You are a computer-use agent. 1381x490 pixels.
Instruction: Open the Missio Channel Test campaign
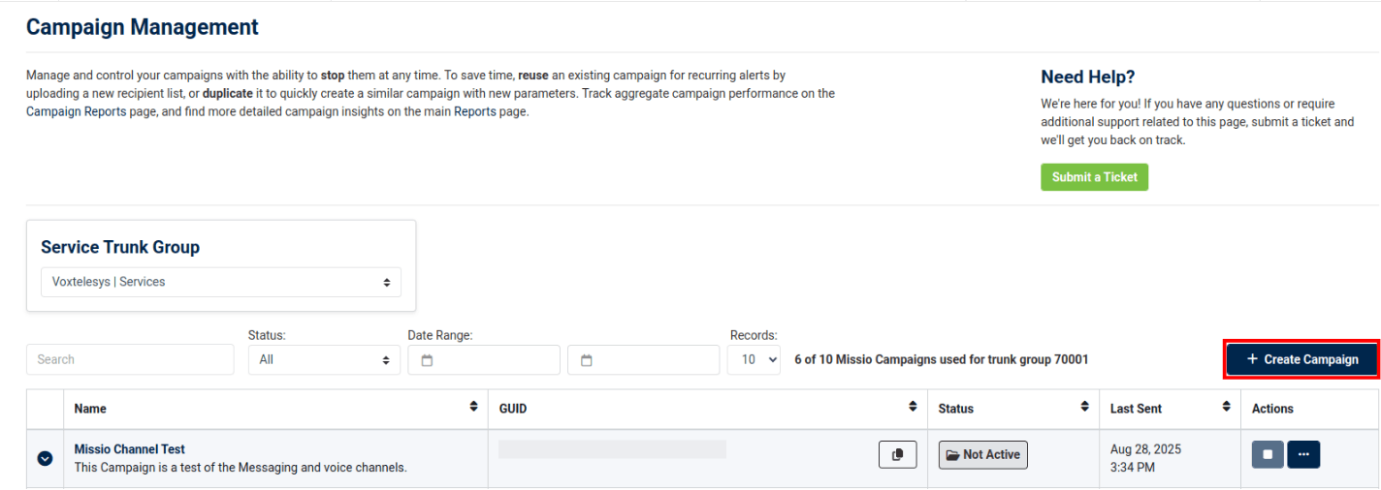130,449
